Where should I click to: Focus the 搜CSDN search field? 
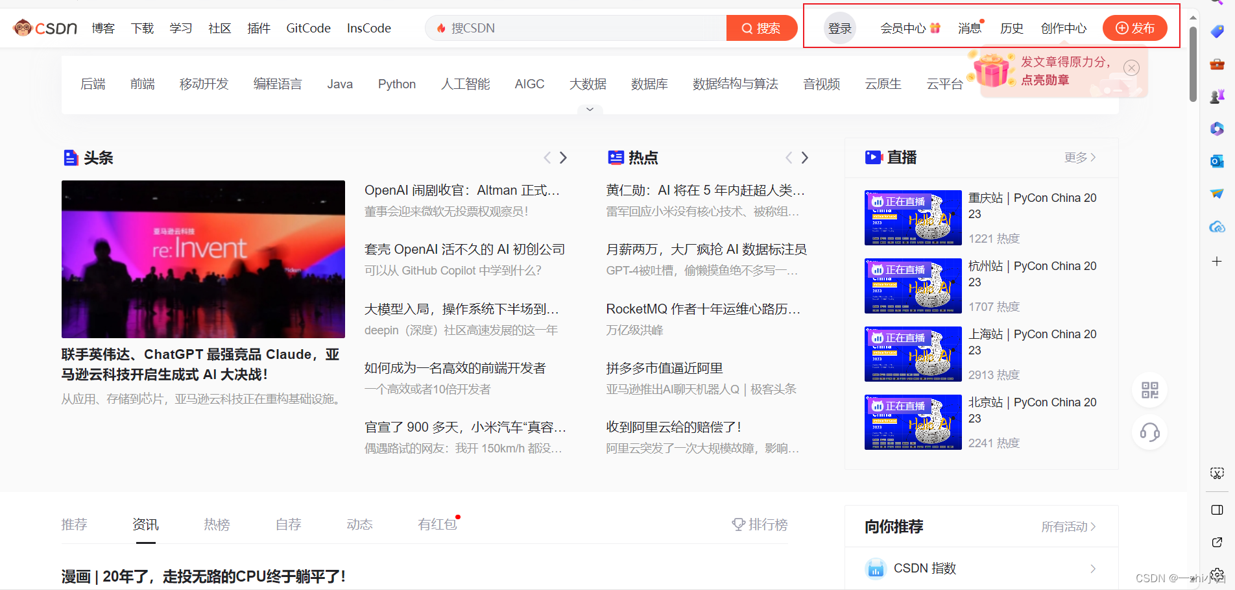click(576, 28)
